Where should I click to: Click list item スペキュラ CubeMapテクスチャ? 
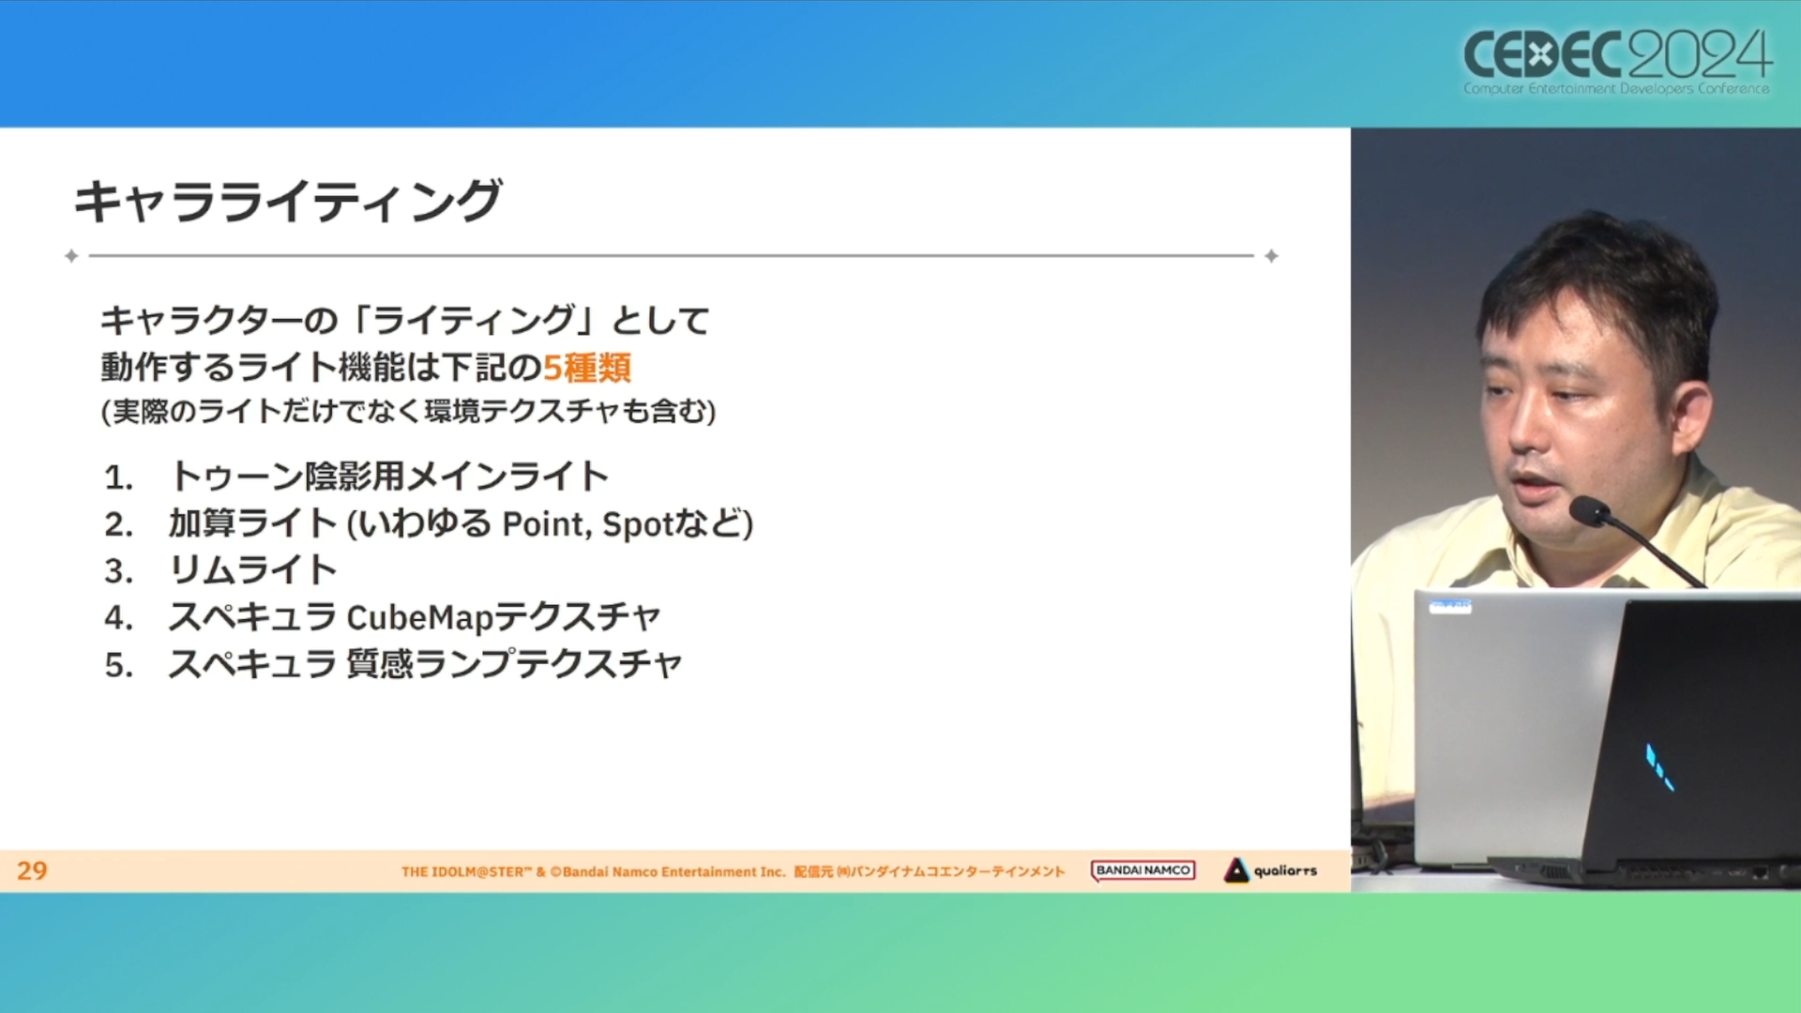pyautogui.click(x=415, y=617)
